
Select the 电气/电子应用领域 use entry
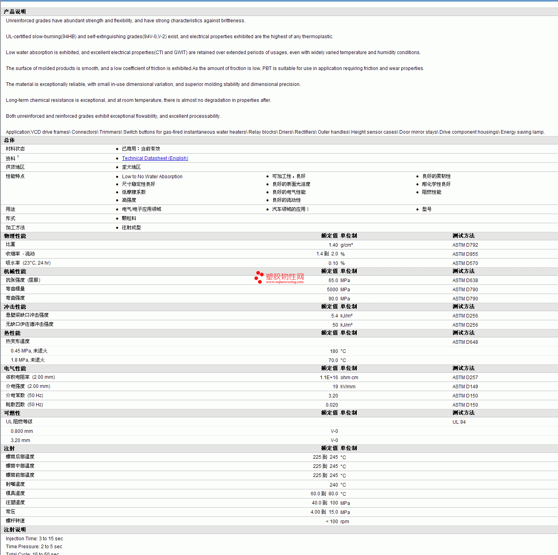(x=142, y=209)
